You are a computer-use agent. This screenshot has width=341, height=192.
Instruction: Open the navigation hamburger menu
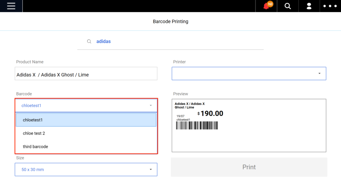(x=11, y=6)
